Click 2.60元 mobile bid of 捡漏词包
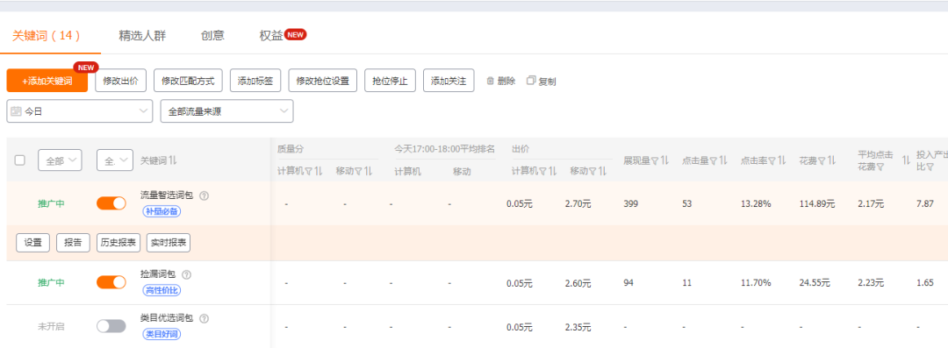The height and width of the screenshot is (348, 948). 578,282
